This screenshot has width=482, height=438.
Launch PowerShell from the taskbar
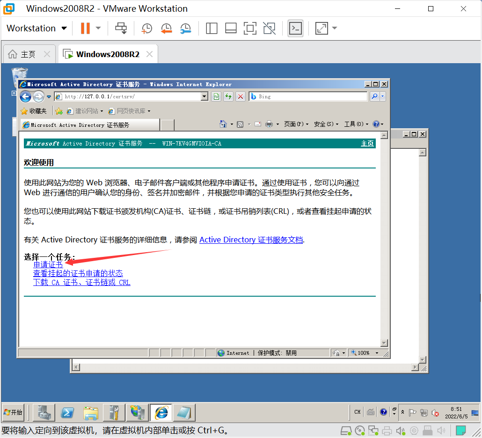(67, 412)
